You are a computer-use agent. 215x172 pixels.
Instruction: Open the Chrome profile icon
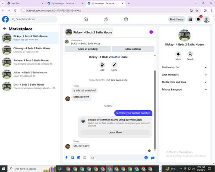205,11
